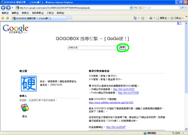The width and height of the screenshot is (188, 135).
Task: Click the search field containing 少林少女
Action: click(92, 48)
